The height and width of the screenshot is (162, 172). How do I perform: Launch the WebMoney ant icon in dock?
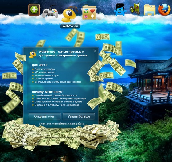click(69, 14)
